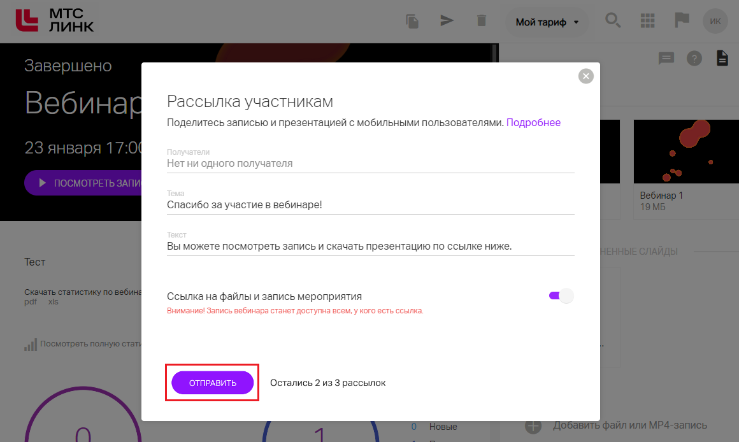This screenshot has width=739, height=442.
Task: Open the Мой тариф dropdown
Action: (x=547, y=22)
